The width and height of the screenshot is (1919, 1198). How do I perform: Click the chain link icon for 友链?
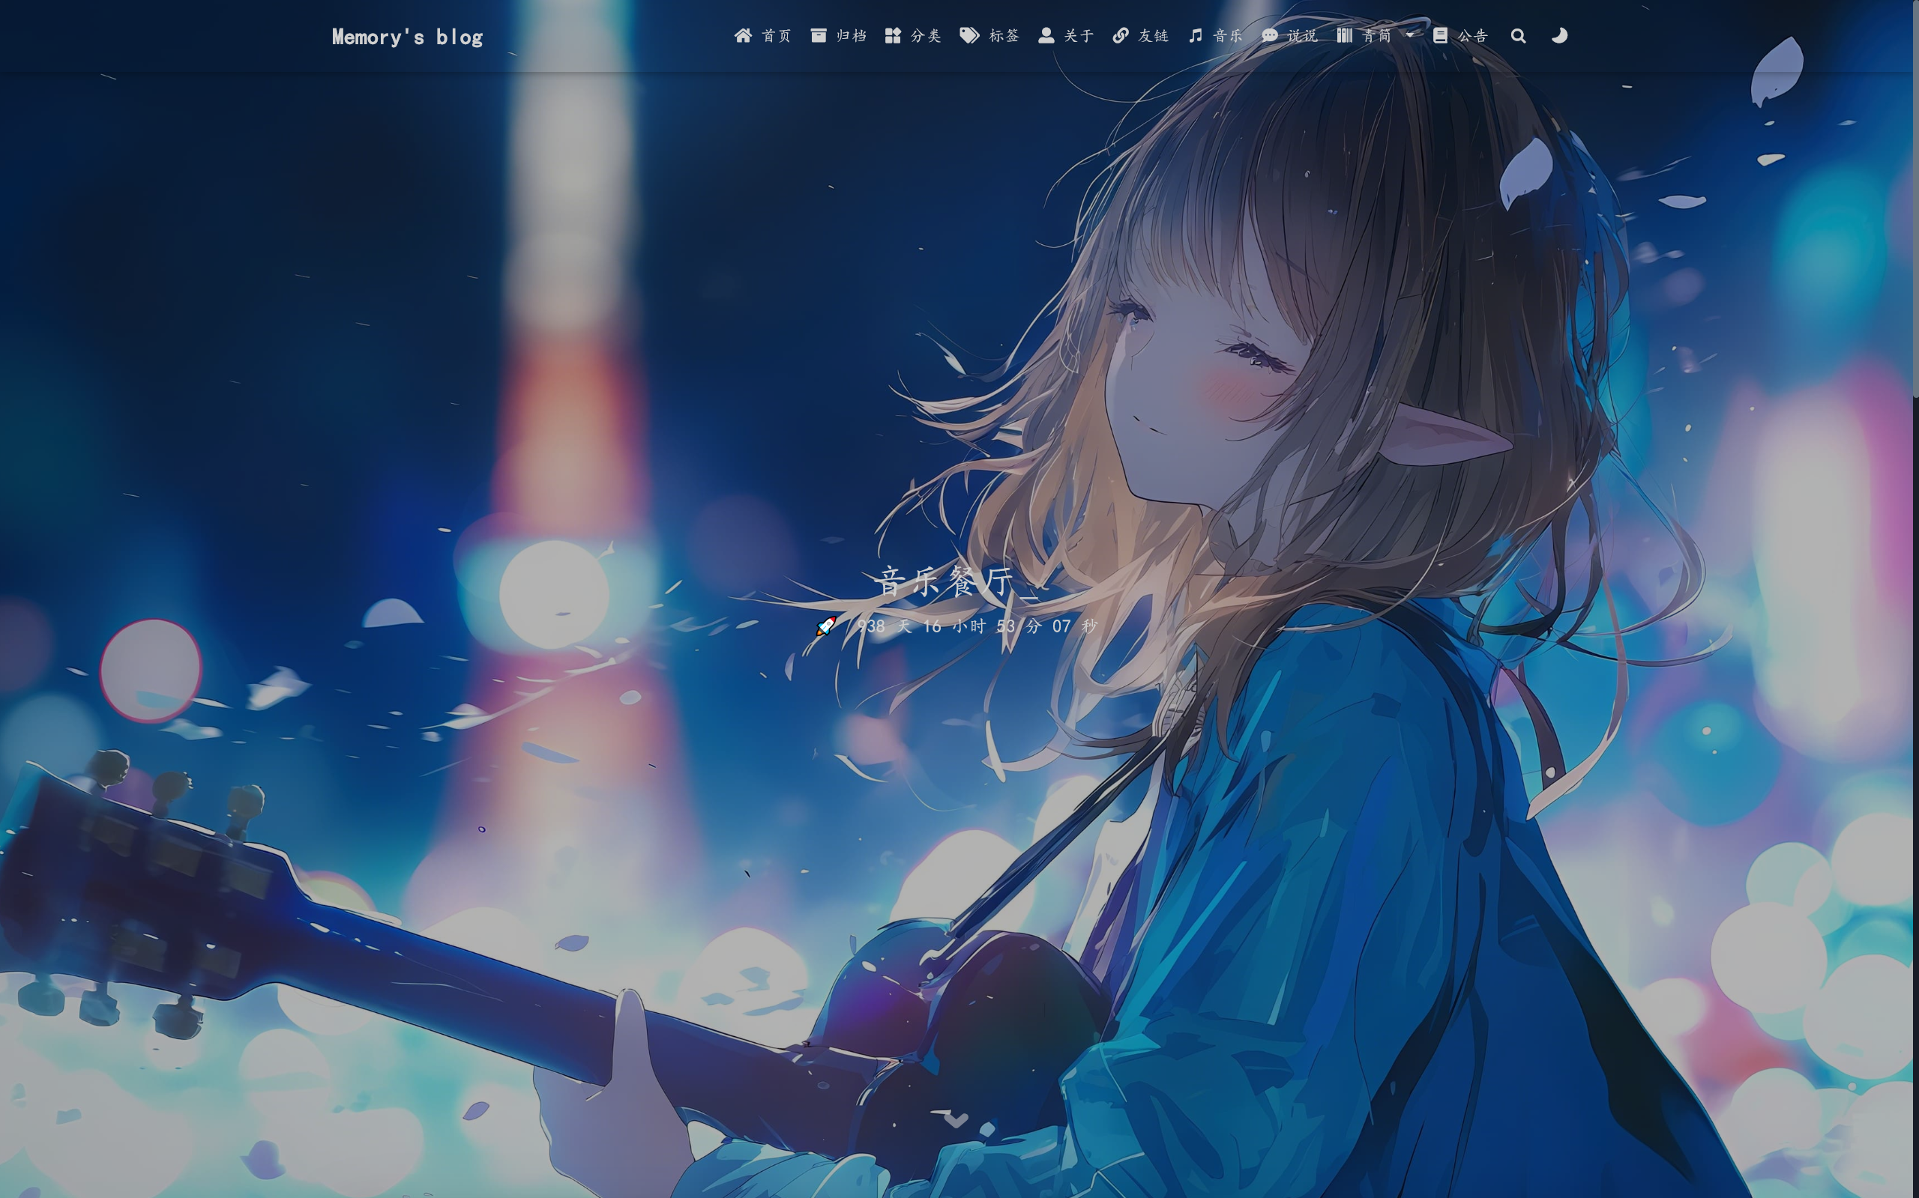pos(1120,36)
